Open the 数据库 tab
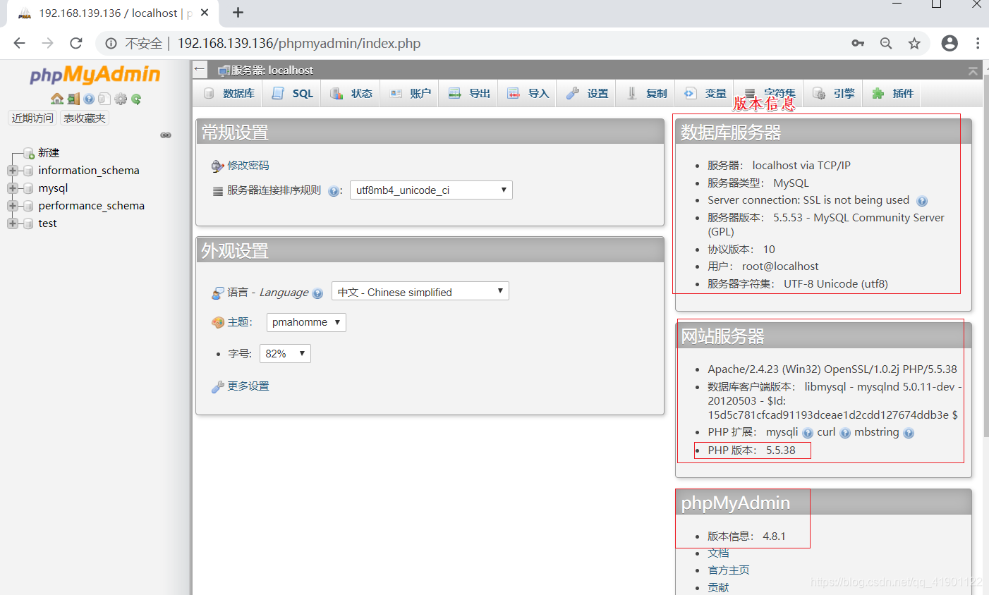Screen dimensions: 989x595 (229, 93)
